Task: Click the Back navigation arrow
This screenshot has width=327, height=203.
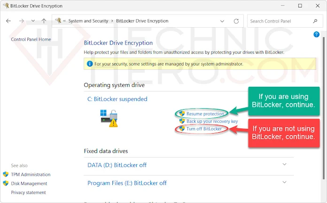Action: coord(9,21)
